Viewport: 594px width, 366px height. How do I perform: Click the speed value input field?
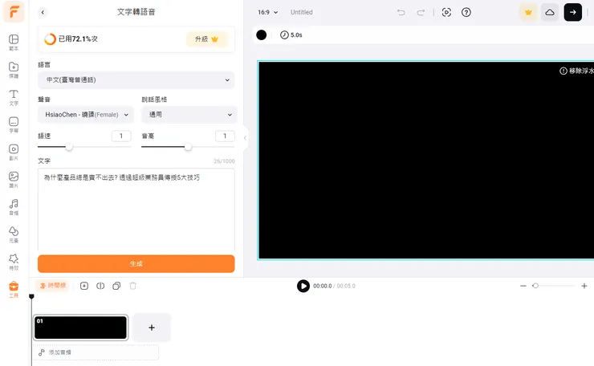121,136
